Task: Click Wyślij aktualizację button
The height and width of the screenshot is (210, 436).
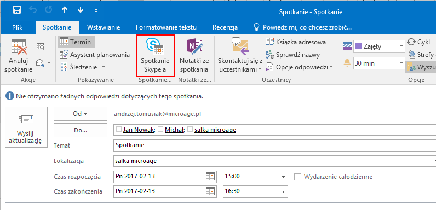Action: pyautogui.click(x=26, y=127)
